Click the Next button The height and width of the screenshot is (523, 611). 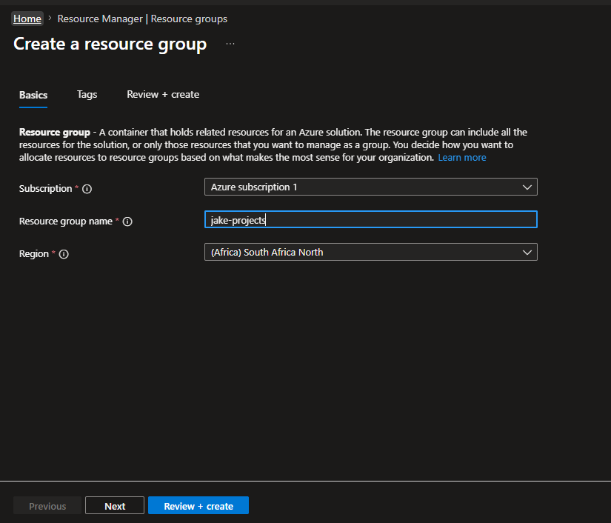(115, 506)
